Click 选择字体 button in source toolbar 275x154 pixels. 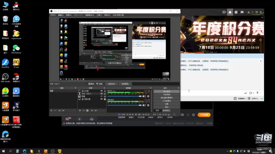click(111, 84)
